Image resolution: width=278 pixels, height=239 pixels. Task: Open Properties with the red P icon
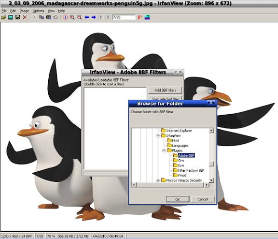pos(140,17)
